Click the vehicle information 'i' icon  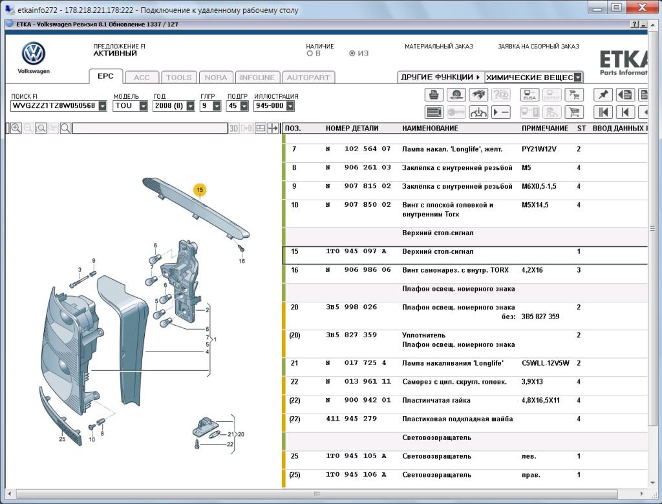pyautogui.click(x=478, y=112)
